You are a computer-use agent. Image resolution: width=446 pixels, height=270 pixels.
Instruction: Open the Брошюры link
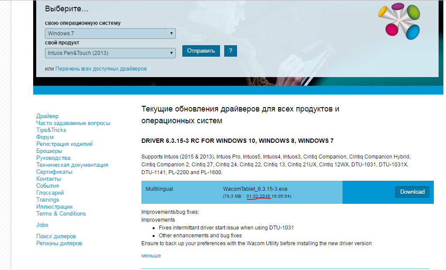49,151
